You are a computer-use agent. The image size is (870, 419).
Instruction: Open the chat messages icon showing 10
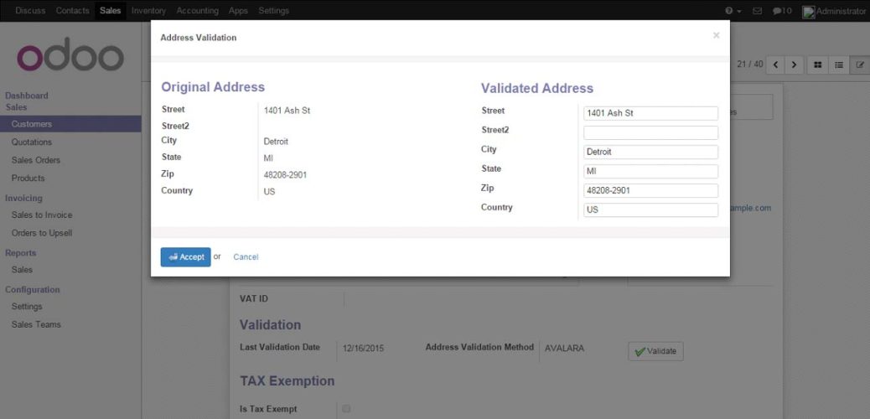[x=782, y=11]
